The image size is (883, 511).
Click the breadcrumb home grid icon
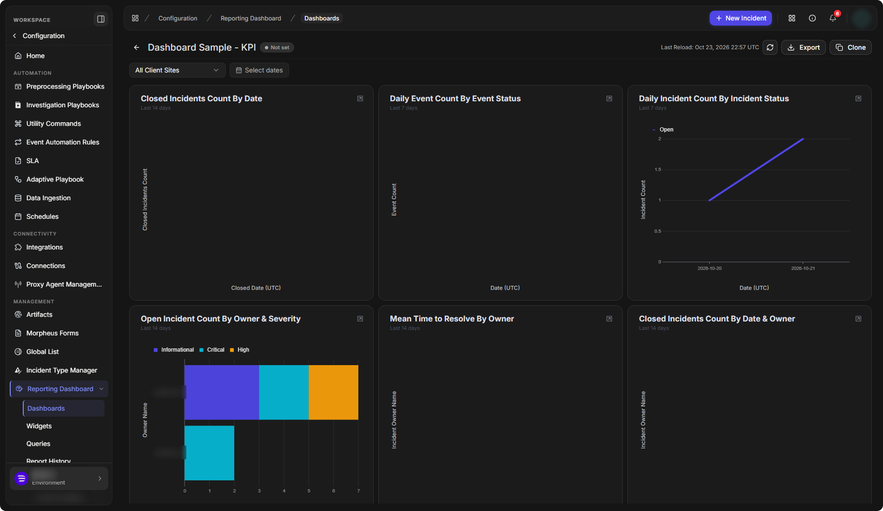[x=135, y=18]
